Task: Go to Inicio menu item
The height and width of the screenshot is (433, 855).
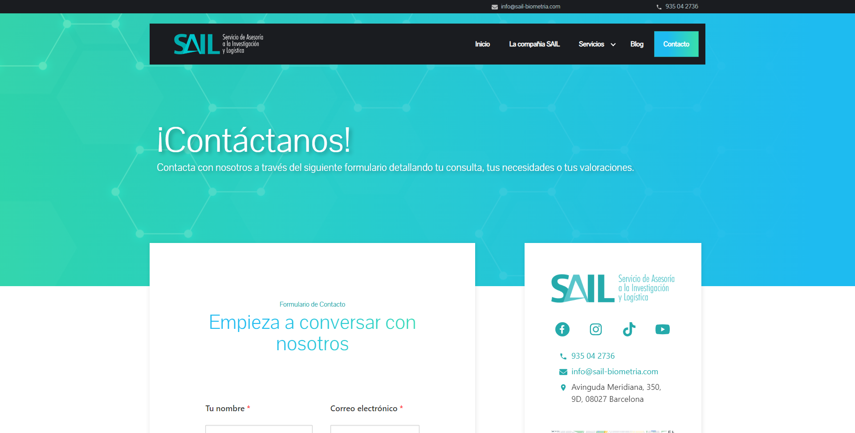Action: click(x=482, y=44)
